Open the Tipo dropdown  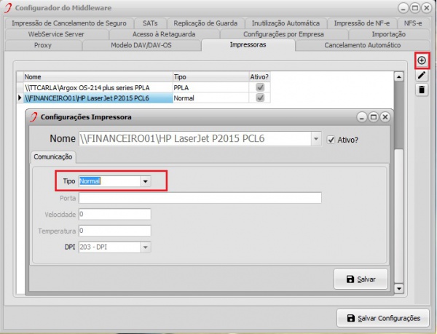(x=146, y=181)
